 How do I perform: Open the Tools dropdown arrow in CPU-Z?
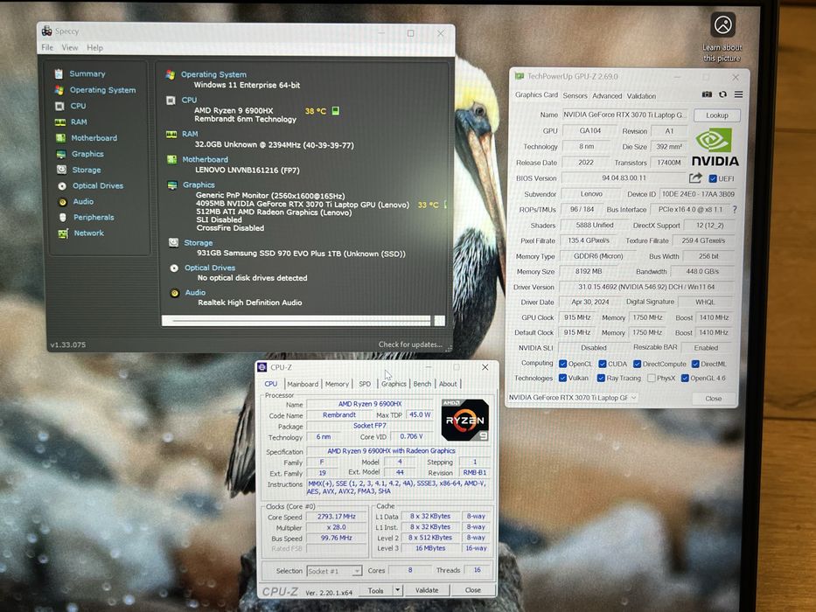point(398,590)
